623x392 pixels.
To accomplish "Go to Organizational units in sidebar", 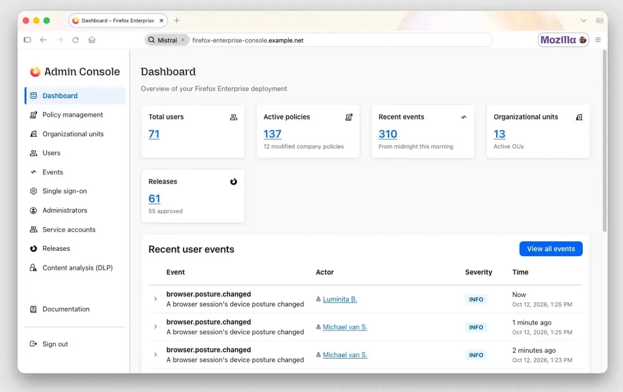I will point(75,134).
